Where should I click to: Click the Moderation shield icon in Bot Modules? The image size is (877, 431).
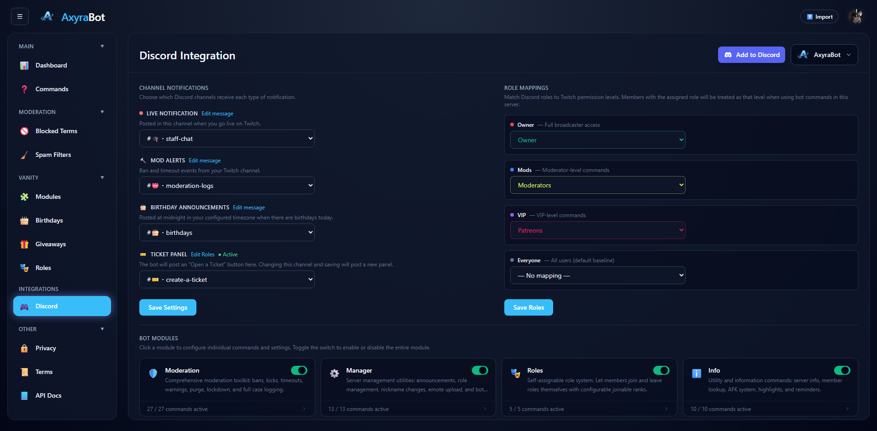(153, 373)
